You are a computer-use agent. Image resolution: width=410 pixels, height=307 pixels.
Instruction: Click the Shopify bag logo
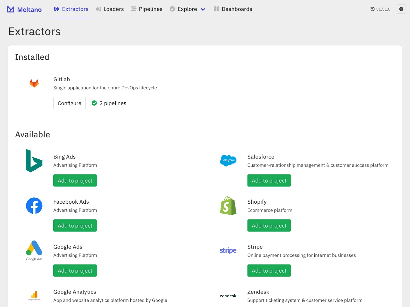click(228, 206)
